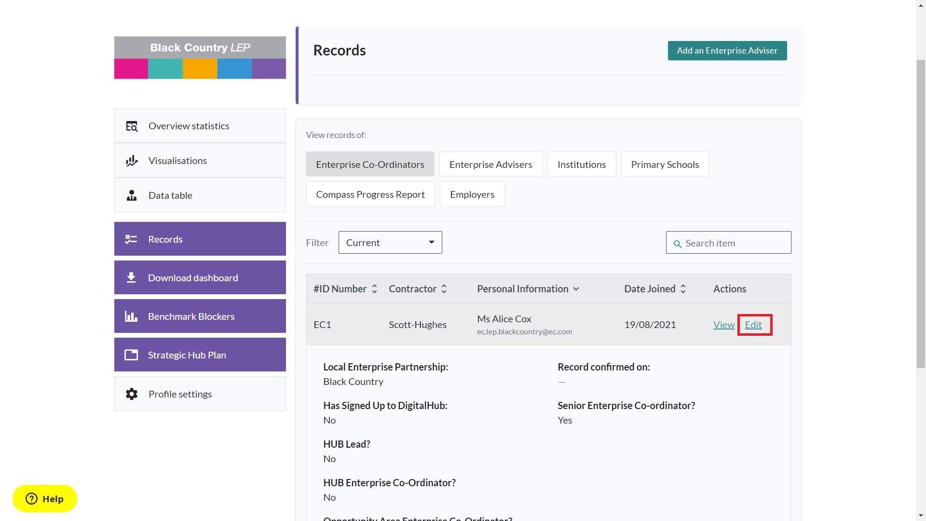Click the Data table person icon
This screenshot has width=926, height=521.
pyautogui.click(x=132, y=195)
